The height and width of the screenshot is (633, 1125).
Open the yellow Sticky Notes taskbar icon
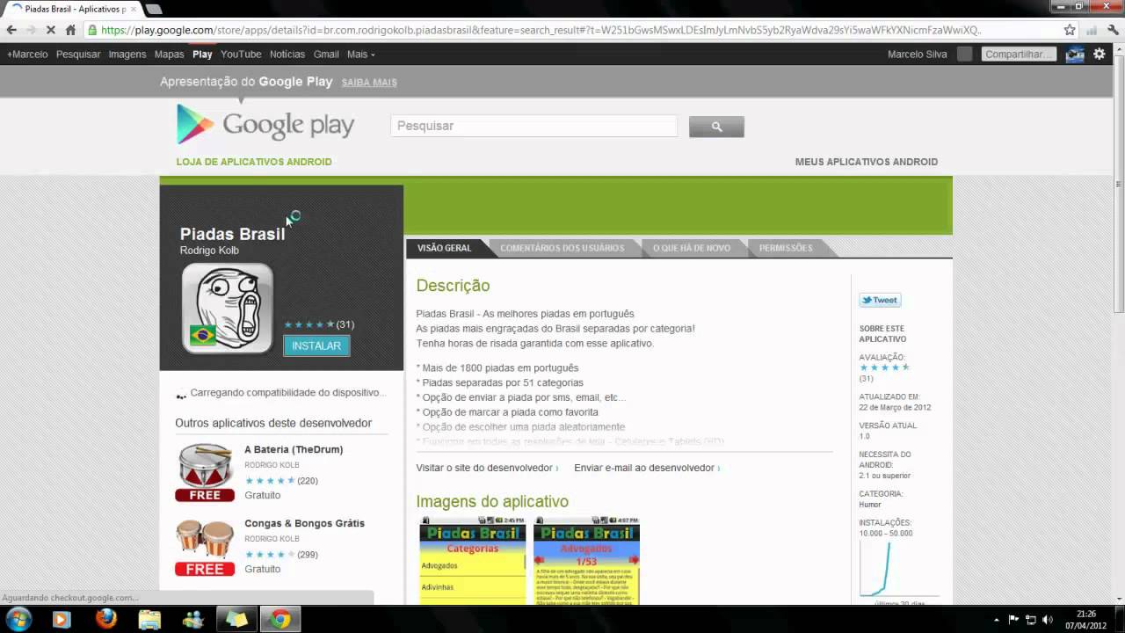[237, 619]
